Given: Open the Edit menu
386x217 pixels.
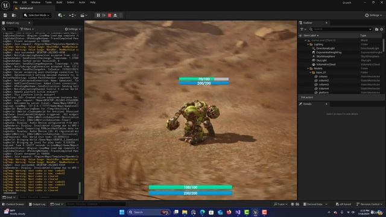Looking at the screenshot, I should [24, 2].
